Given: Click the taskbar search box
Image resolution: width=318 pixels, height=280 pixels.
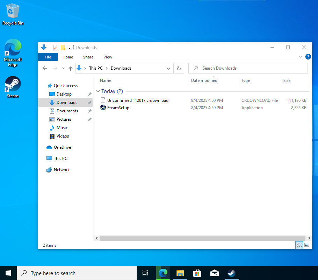Looking at the screenshot, I should [x=77, y=273].
